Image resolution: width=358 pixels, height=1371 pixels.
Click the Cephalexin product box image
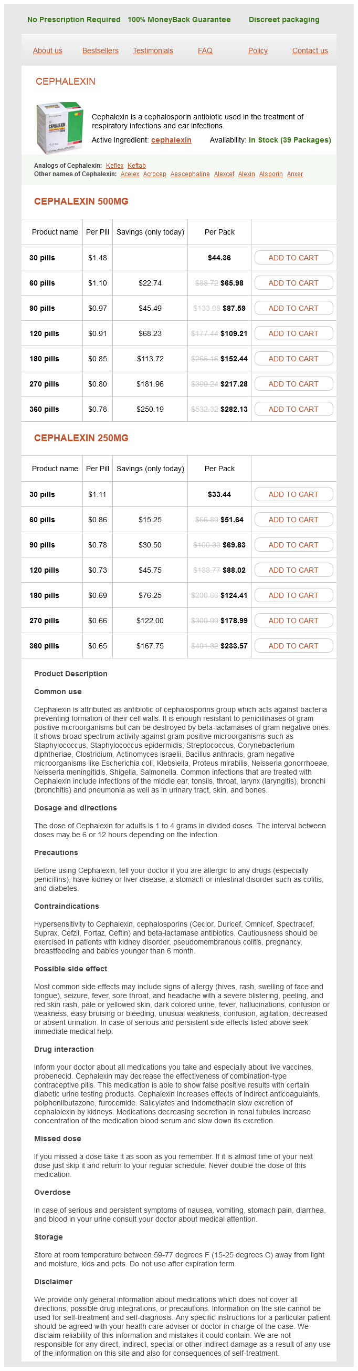[x=59, y=128]
